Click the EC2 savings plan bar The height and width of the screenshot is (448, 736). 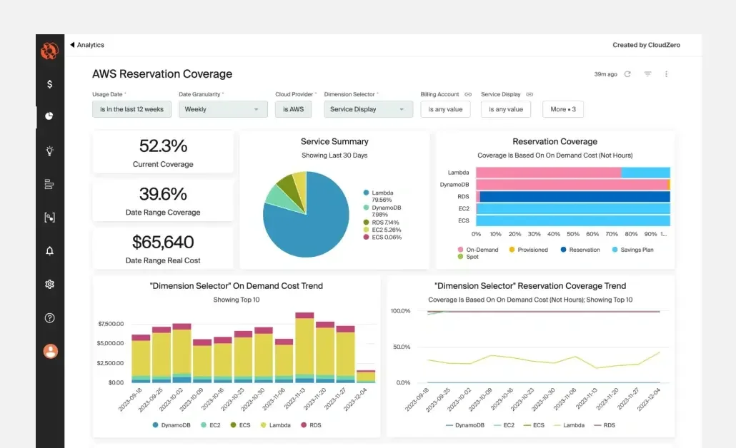pos(573,208)
